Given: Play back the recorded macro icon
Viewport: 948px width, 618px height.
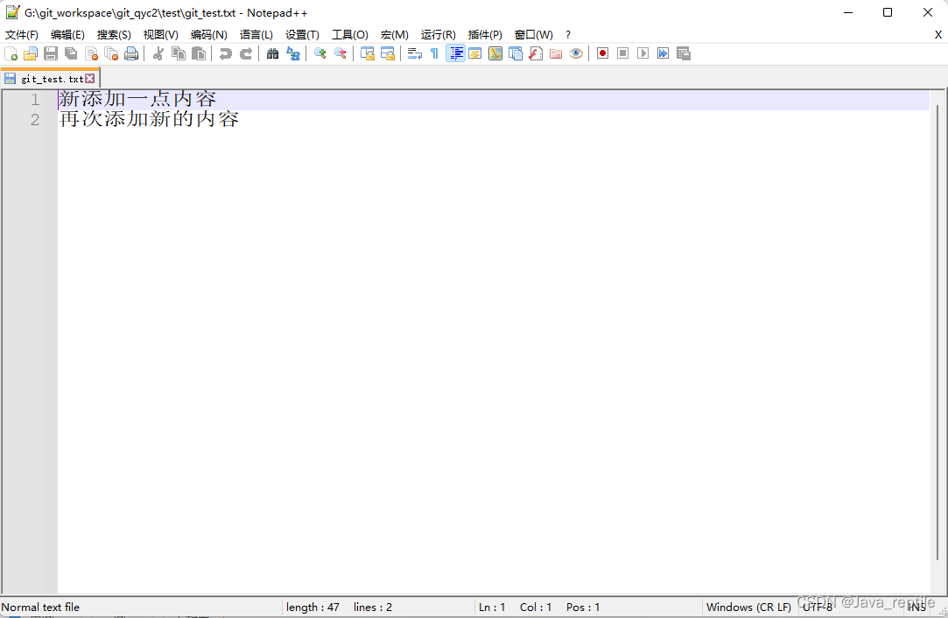Looking at the screenshot, I should click(643, 53).
